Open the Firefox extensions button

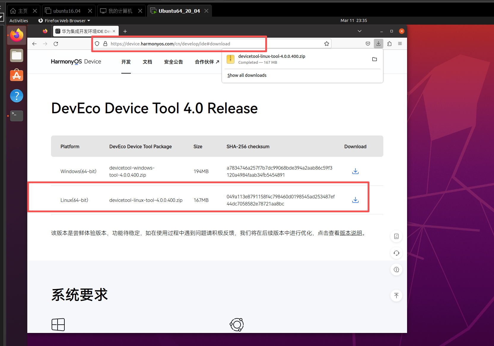(389, 44)
